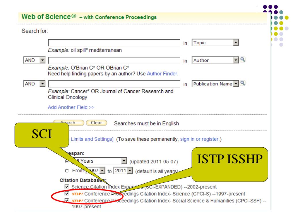Click the Web of Science title text
Image resolution: width=295 pixels, height=221 pixels.
point(49,17)
